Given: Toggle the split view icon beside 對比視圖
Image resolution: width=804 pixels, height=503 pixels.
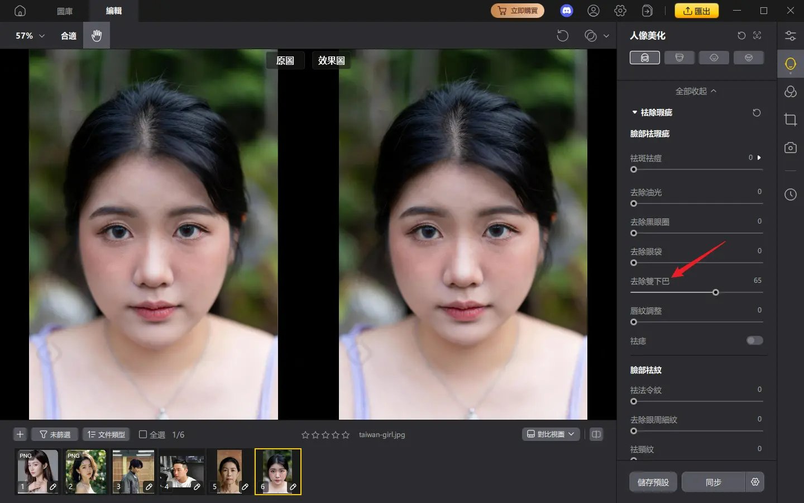Looking at the screenshot, I should tap(596, 434).
